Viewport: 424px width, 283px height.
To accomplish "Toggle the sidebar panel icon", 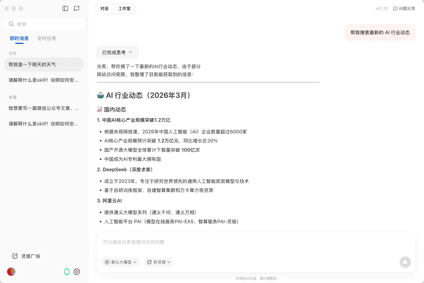I will click(65, 8).
